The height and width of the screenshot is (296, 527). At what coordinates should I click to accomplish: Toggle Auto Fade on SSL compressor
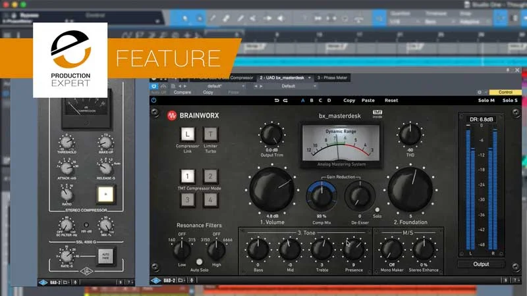(x=105, y=257)
